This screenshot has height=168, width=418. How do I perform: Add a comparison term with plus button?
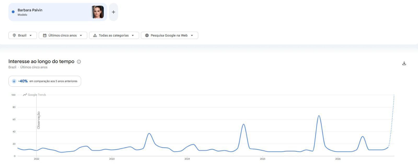point(113,12)
